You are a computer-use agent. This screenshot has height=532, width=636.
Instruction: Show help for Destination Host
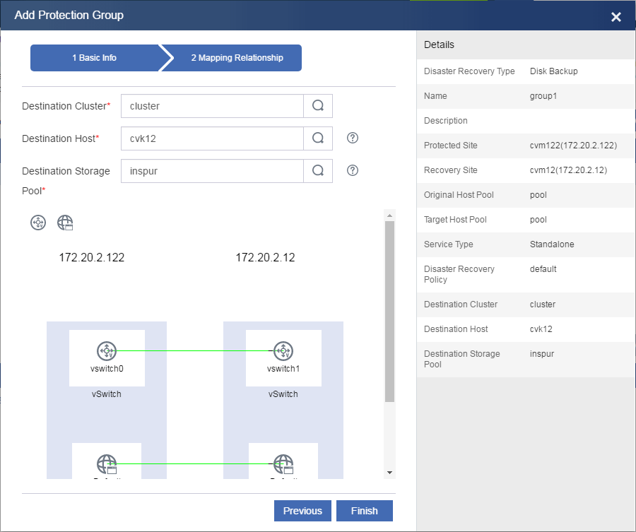[353, 138]
